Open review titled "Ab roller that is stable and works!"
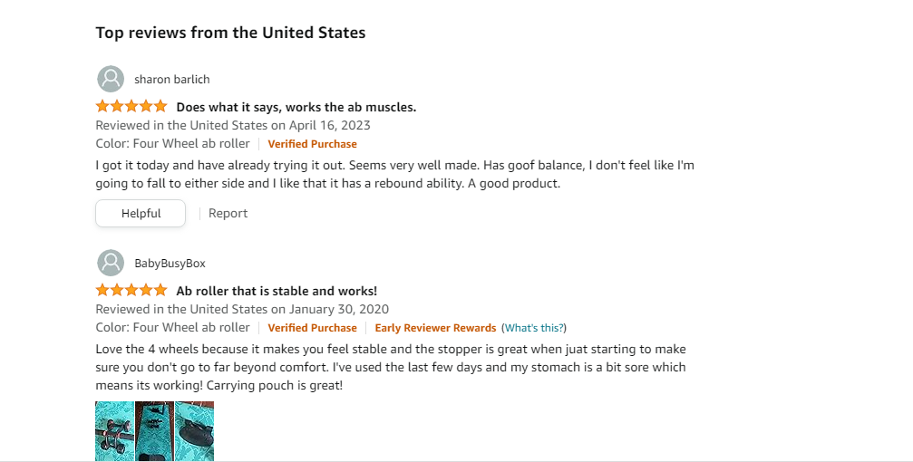The height and width of the screenshot is (462, 913). coord(276,291)
